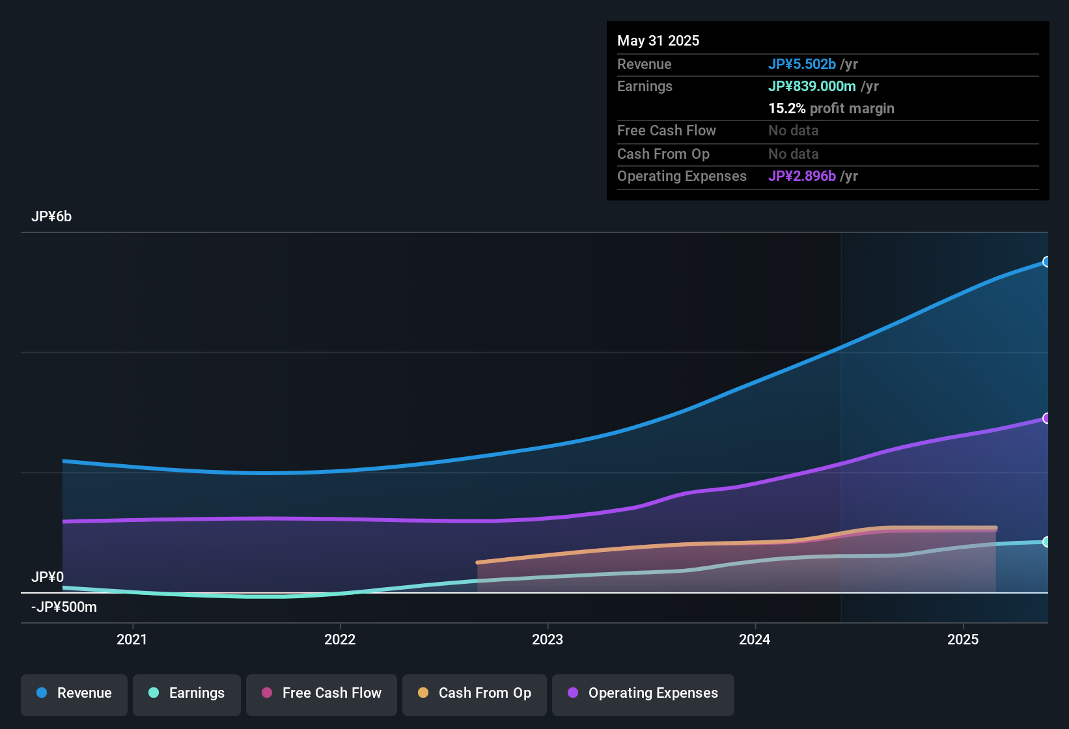Click the 2024 x-axis label
The image size is (1069, 729).
coord(755,639)
